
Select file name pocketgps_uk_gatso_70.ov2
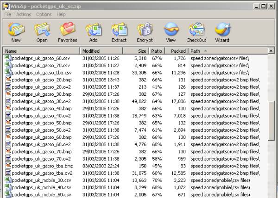41,159
